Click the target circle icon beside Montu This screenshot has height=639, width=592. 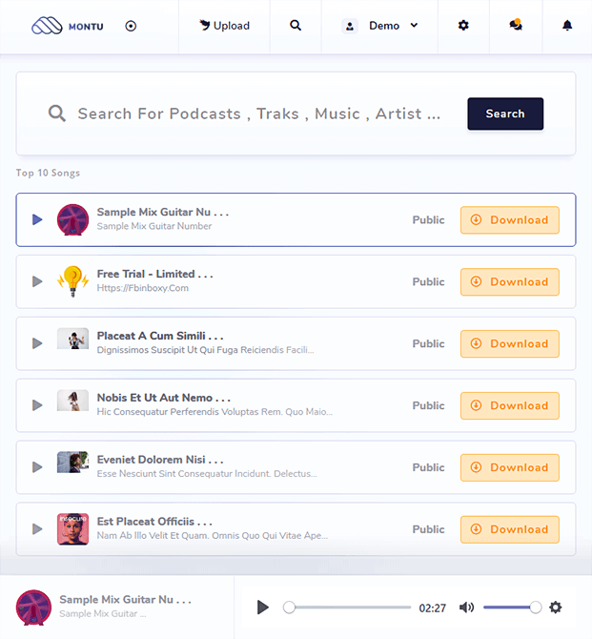(x=131, y=26)
